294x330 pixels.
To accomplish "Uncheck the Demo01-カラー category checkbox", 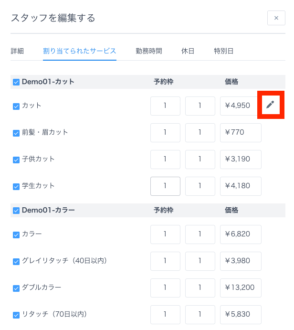I will (x=16, y=210).
